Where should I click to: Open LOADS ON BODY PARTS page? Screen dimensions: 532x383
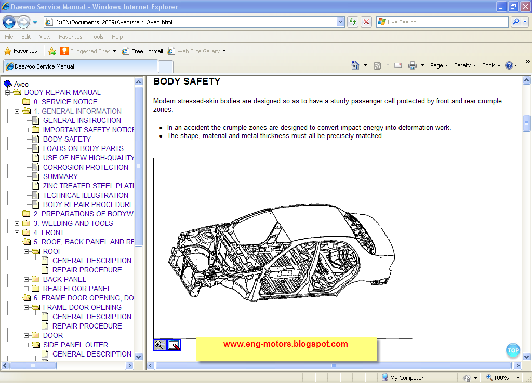coord(83,148)
